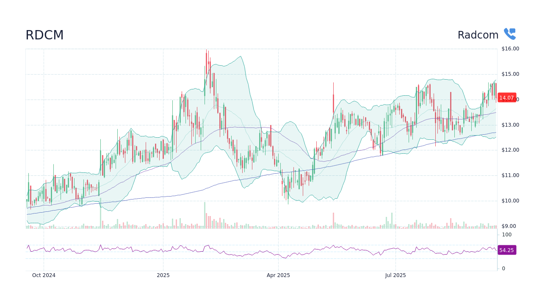The height and width of the screenshot is (305, 542).
Task: Select the Oct 2024 date axis label
Action: [x=44, y=275]
